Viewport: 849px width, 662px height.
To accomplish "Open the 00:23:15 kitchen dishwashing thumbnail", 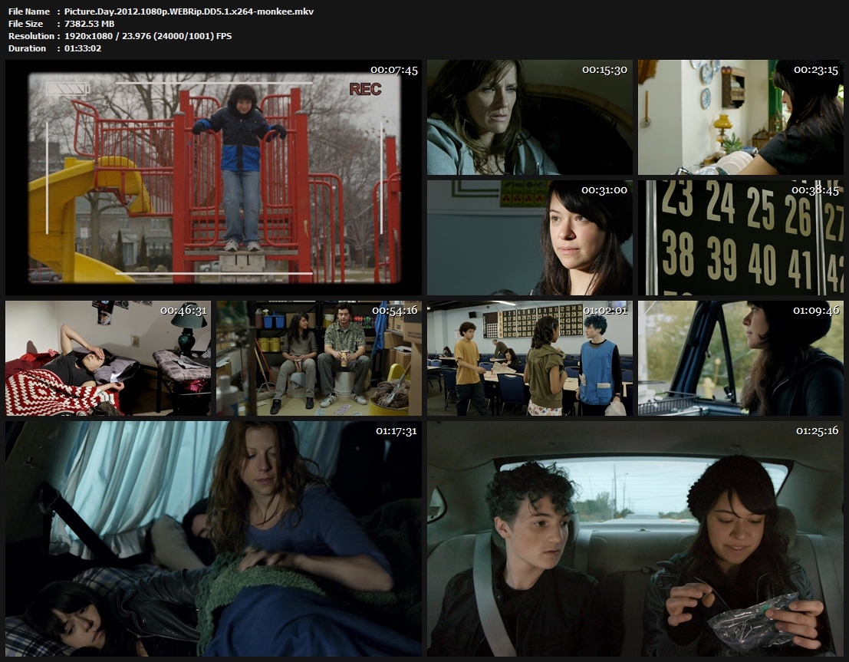I will click(740, 117).
